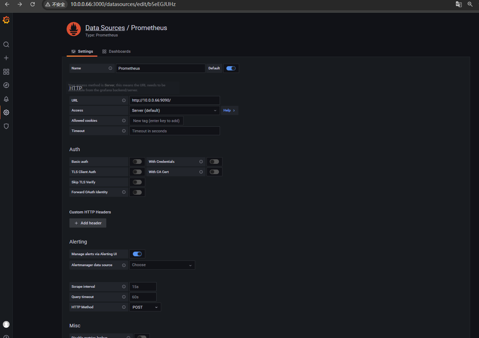Click the browser address bar URL
This screenshot has width=479, height=338.
click(123, 4)
